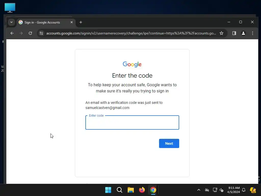This screenshot has width=261, height=196.
Task: Open the clock showing 9:15 AM
Action: (x=234, y=190)
